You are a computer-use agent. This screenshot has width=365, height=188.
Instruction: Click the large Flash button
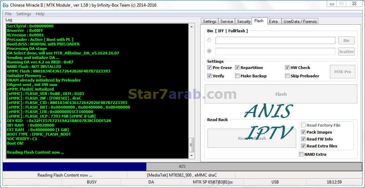pyautogui.click(x=281, y=94)
